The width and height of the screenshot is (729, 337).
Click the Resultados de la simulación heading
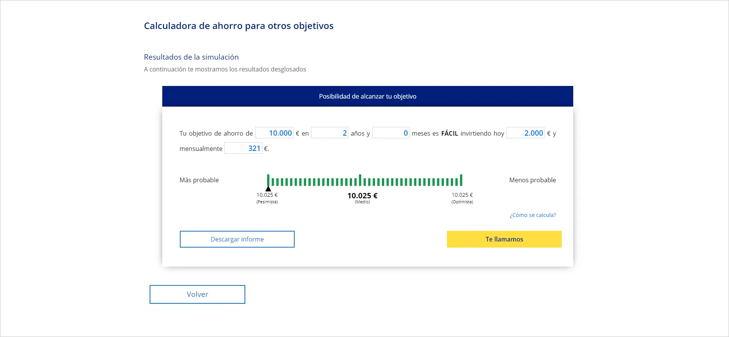coord(191,57)
